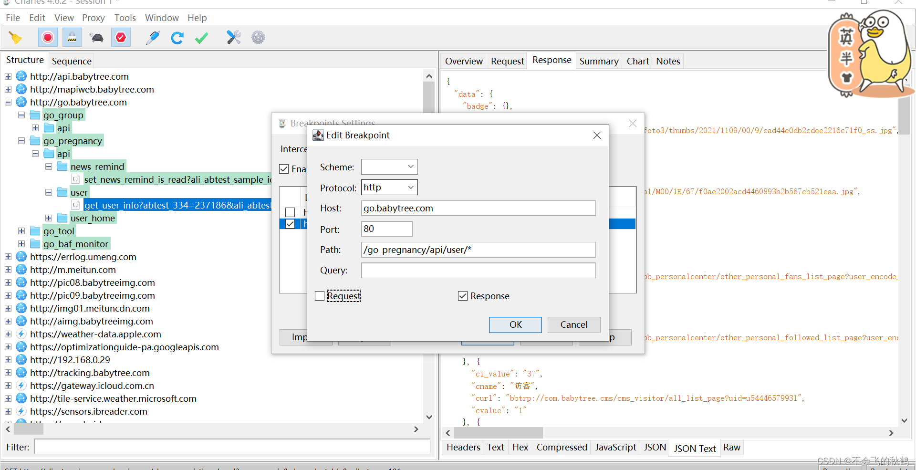Uncheck the selected breakpoint row checkbox
This screenshot has width=916, height=470.
tap(290, 224)
